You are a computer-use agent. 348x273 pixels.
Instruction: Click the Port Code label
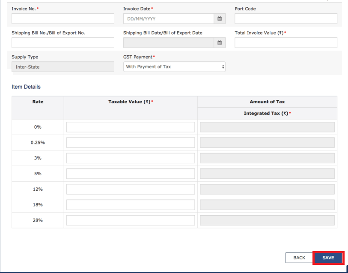tap(245, 9)
